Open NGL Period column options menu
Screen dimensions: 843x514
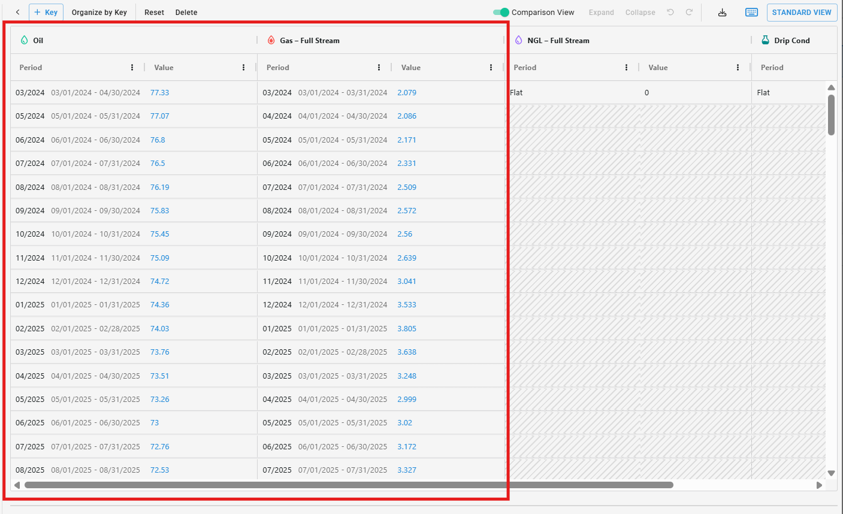(626, 68)
